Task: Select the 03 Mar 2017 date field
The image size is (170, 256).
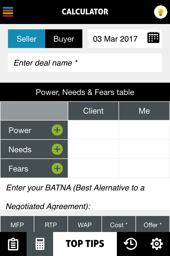Action: pyautogui.click(x=125, y=39)
